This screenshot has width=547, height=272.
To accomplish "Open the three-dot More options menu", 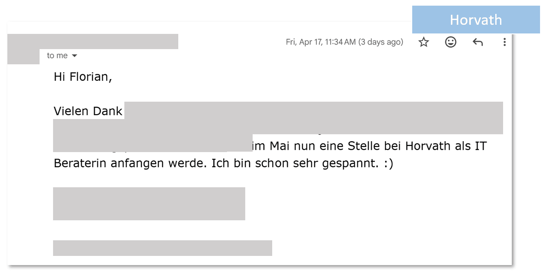I will (x=504, y=42).
